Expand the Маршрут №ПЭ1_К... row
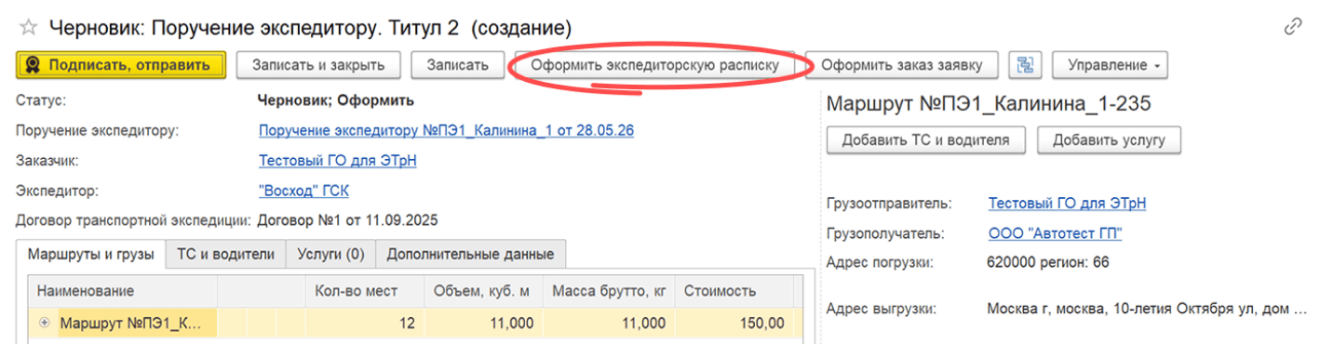Image resolution: width=1320 pixels, height=344 pixels. point(46,324)
